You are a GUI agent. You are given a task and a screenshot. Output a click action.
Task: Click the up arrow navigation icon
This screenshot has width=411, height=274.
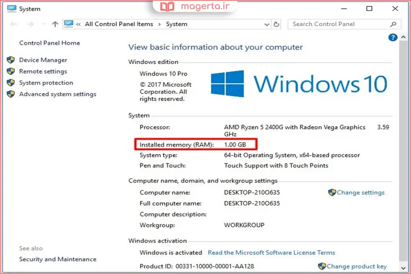tap(55, 24)
